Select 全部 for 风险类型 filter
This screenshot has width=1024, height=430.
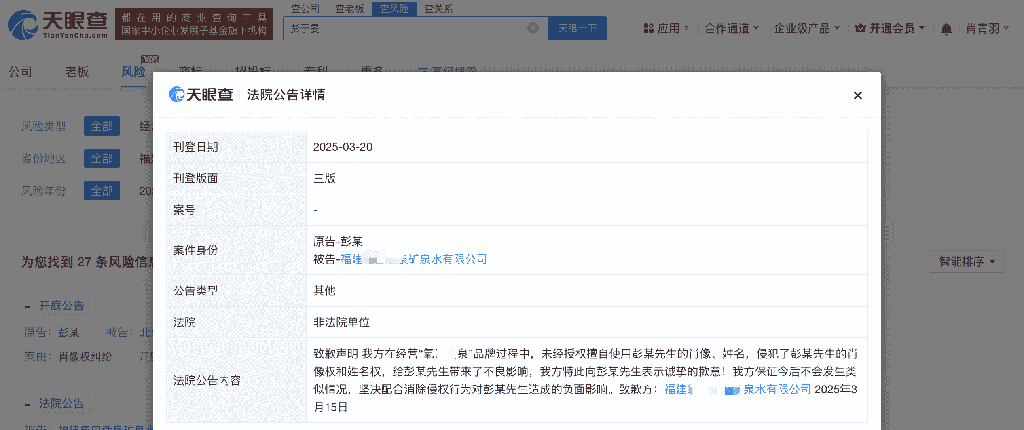102,126
